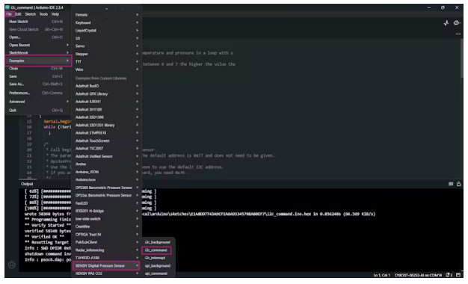Open the user profile icon in sidebar
This screenshot has height=284, width=468.
pos(12,265)
